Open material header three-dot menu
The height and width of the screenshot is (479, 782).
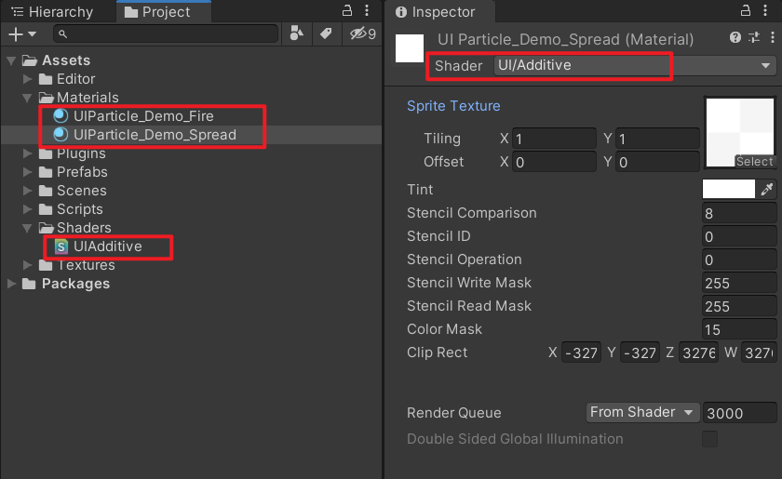coord(773,37)
